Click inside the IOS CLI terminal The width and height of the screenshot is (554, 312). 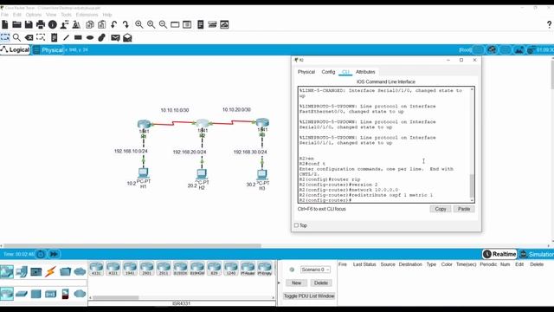pos(383,145)
